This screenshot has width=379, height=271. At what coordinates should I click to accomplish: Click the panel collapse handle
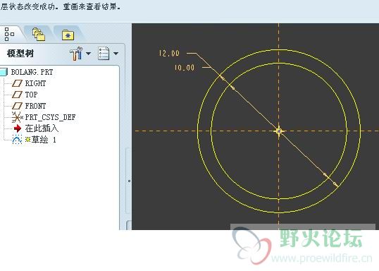coord(129,181)
